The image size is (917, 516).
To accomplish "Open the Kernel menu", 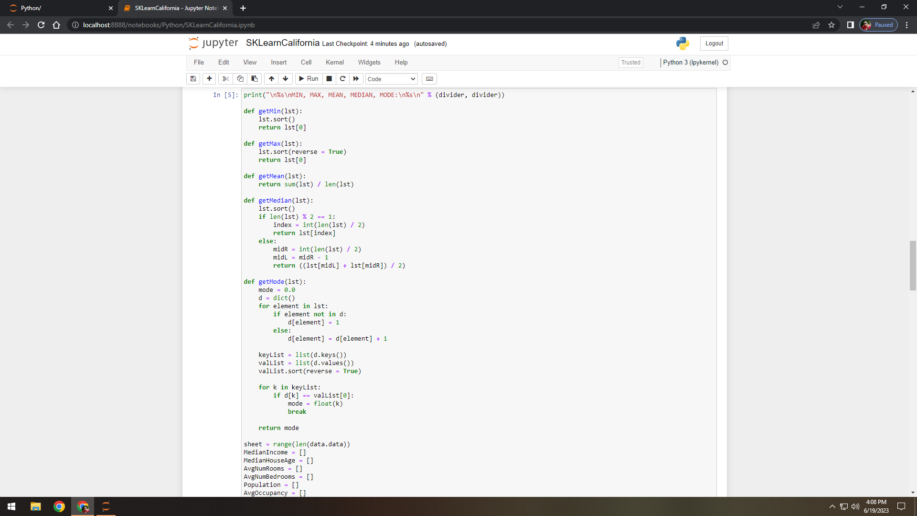I will [334, 63].
